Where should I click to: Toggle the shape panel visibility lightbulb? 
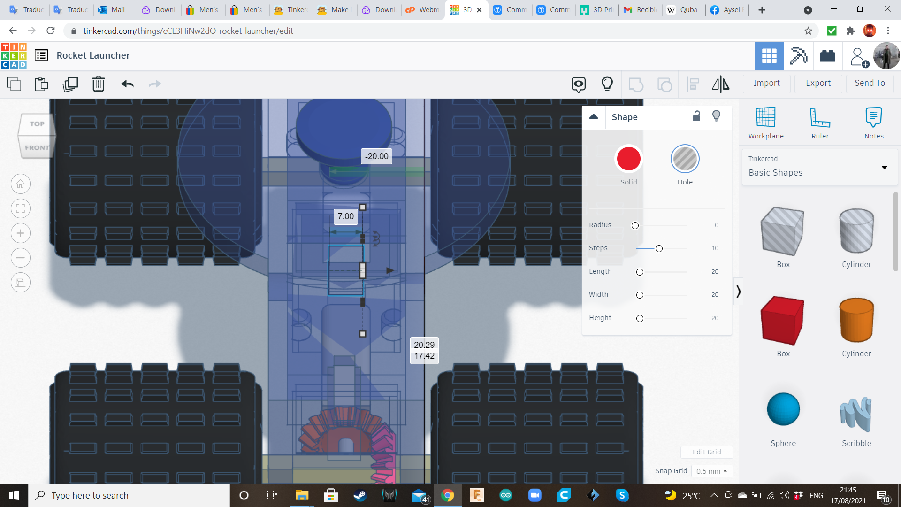(x=716, y=116)
